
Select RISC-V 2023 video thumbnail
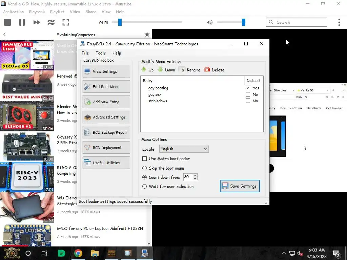coord(27,177)
